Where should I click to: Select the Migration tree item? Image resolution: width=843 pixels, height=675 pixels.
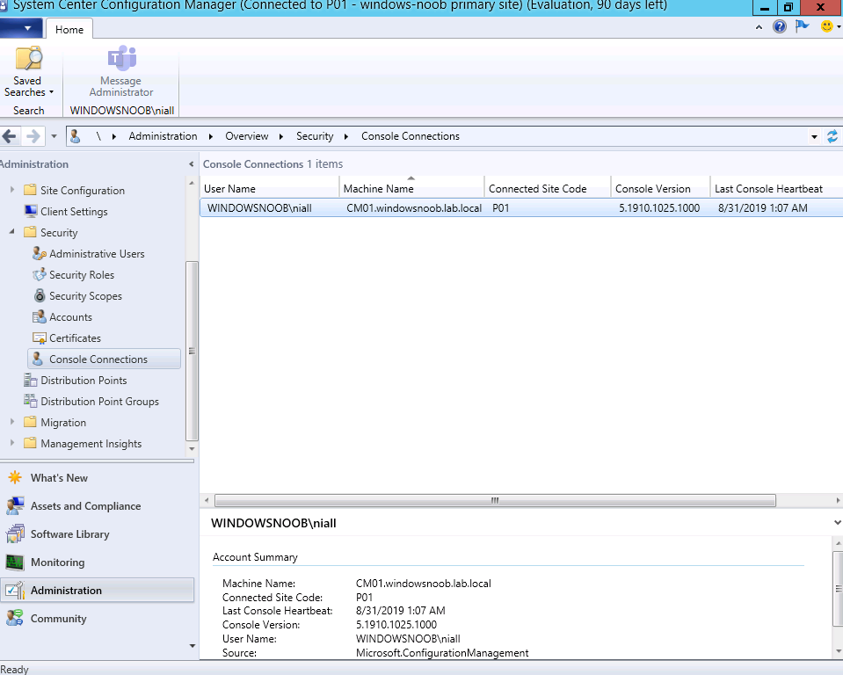tap(63, 423)
